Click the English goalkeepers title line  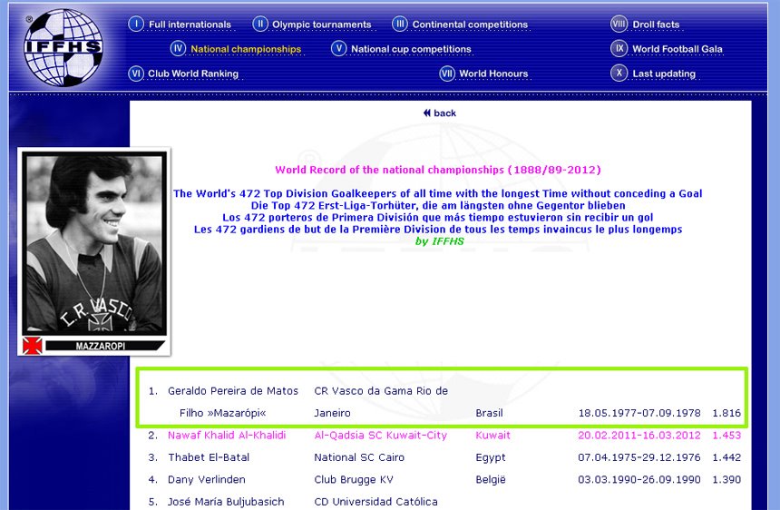[x=438, y=193]
